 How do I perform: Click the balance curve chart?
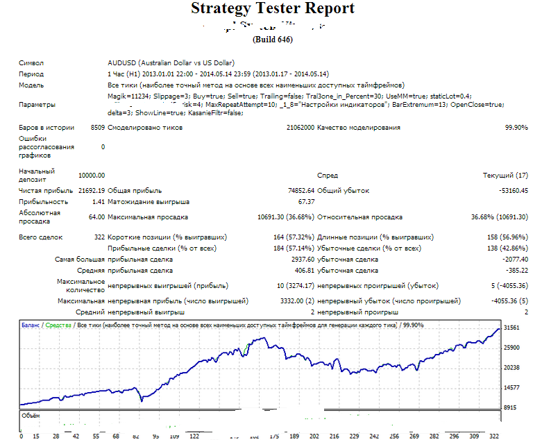260,364
